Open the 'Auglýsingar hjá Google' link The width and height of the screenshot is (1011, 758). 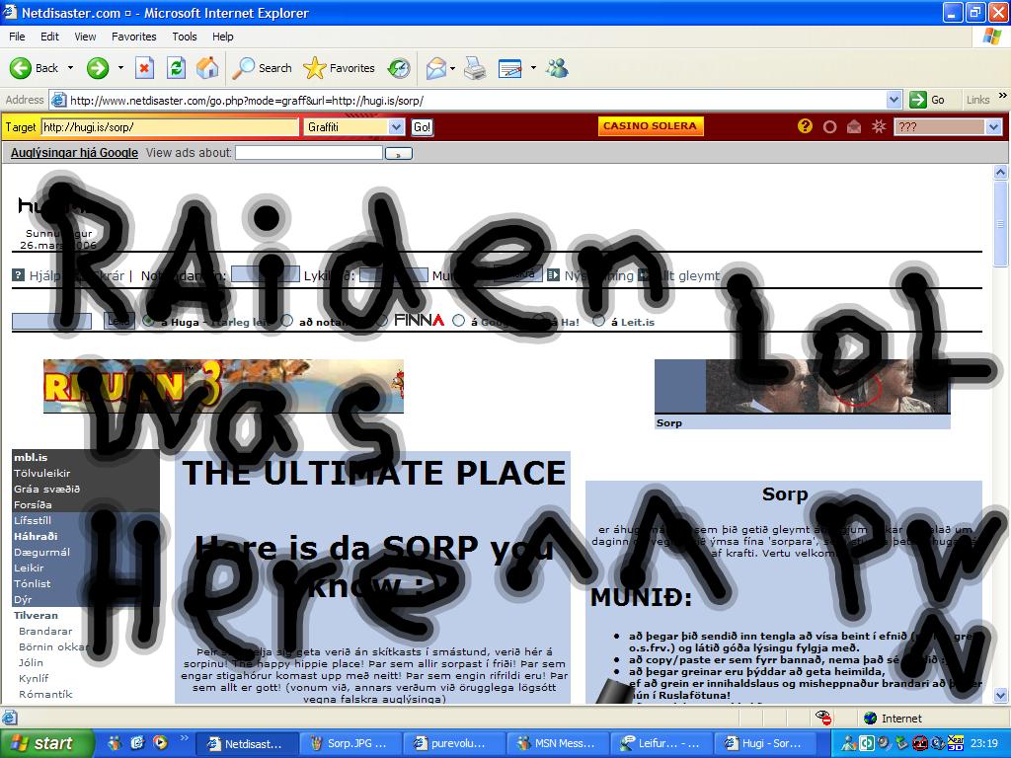(x=74, y=153)
